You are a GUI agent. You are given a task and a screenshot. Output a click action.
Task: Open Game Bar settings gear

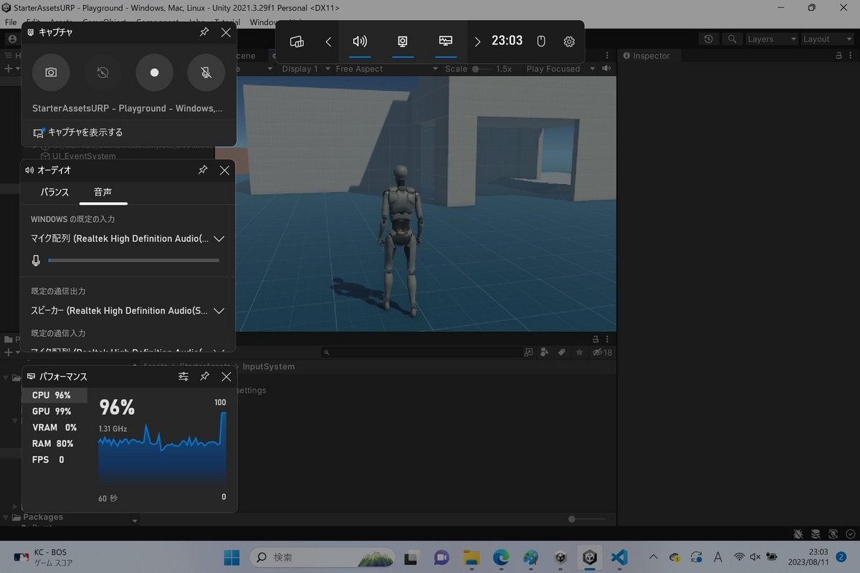pyautogui.click(x=569, y=42)
